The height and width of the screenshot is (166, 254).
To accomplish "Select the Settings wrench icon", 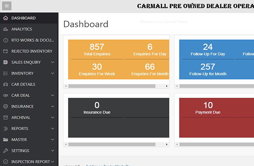I will tap(6, 151).
